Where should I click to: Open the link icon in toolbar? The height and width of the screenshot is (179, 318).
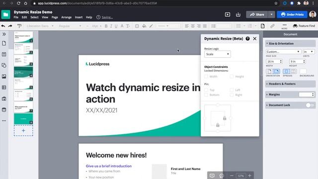coord(272,26)
